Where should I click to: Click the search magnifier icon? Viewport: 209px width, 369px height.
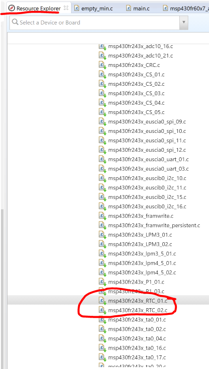tap(15, 22)
